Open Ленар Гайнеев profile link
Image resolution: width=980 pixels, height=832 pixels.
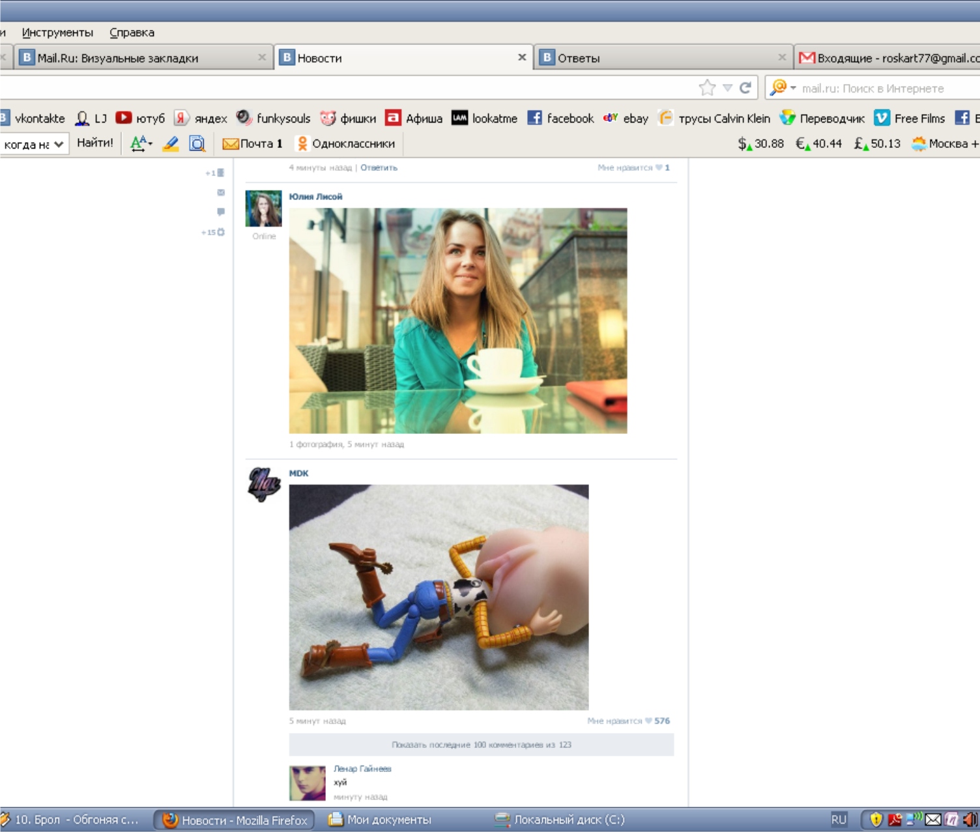click(x=362, y=769)
